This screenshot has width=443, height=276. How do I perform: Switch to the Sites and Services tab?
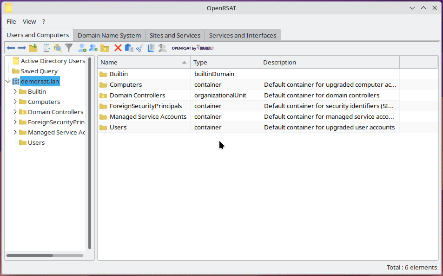[175, 35]
